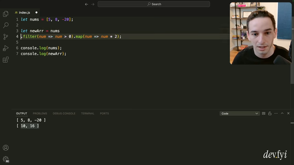Click the 'map' method on line 4
The height and width of the screenshot is (165, 294).
[x=79, y=36]
